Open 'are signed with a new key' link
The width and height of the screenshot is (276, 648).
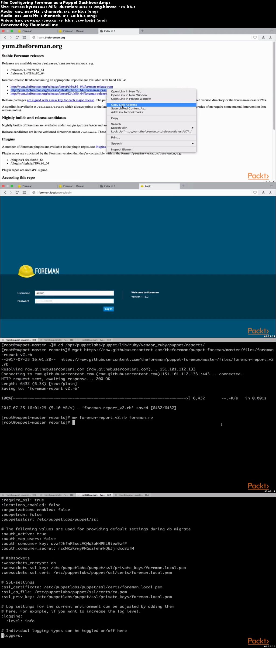(61, 100)
